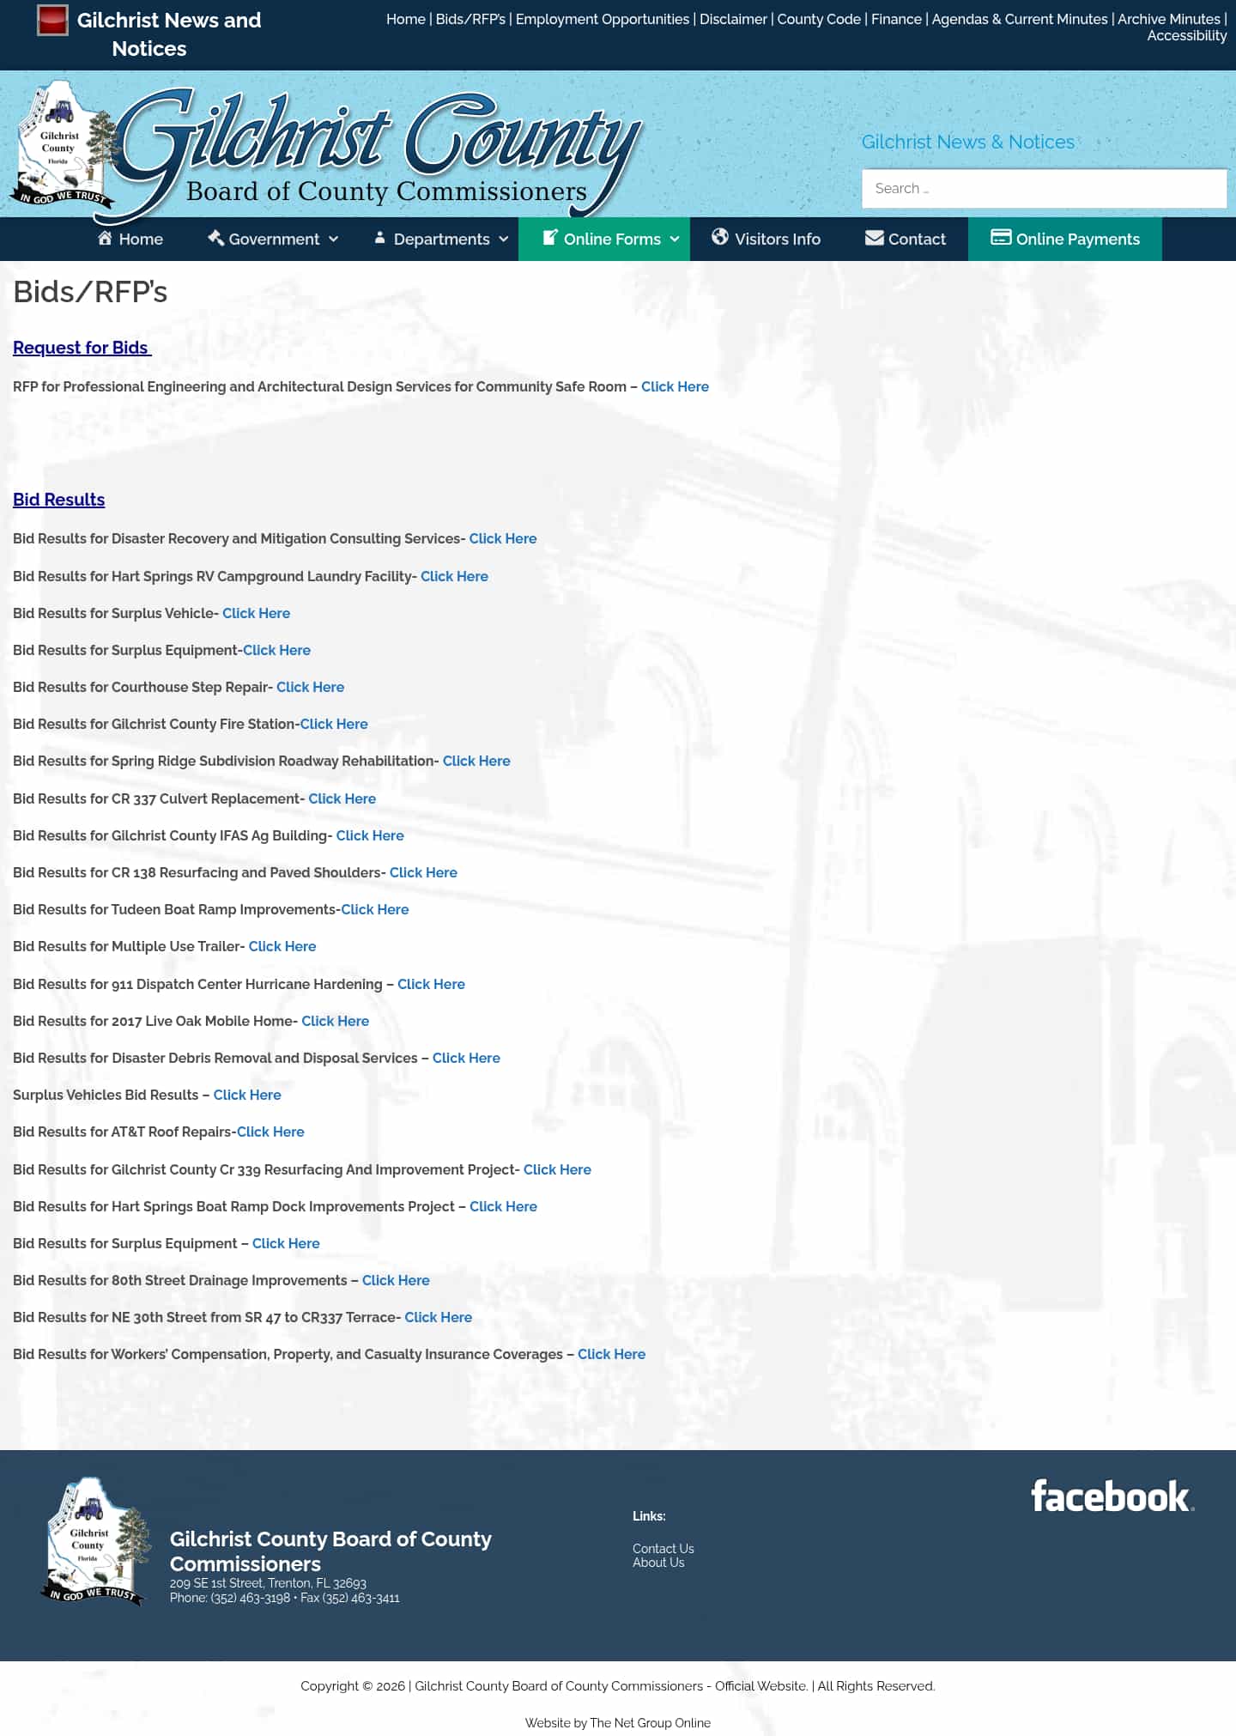Click the Gilchrist News and Notices title
Screen dimensions: 1236x1736
169,34
